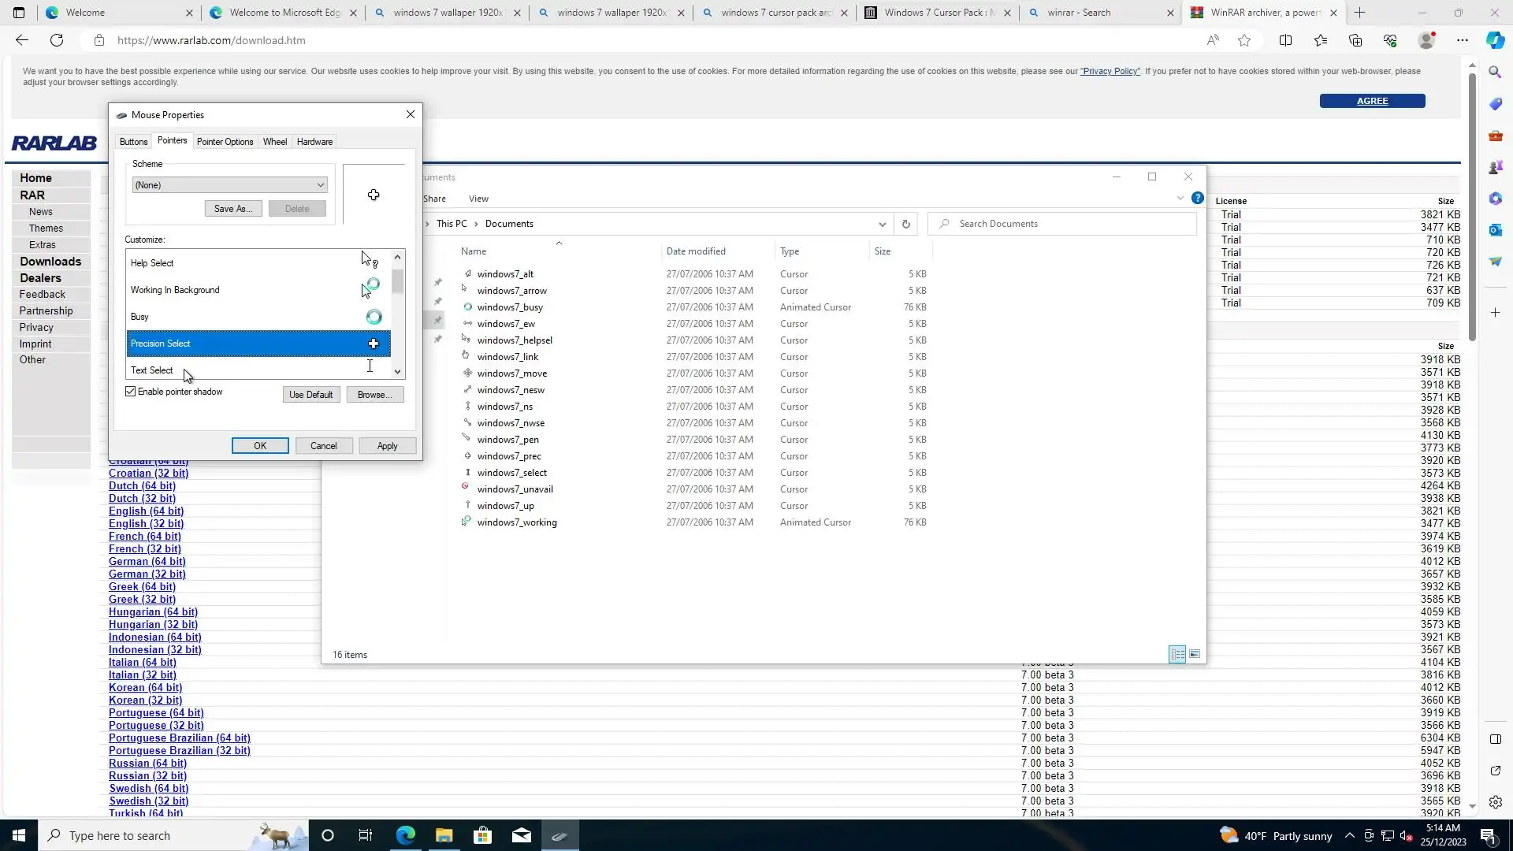The image size is (1513, 851).
Task: Click the Browse... button
Action: pyautogui.click(x=374, y=395)
